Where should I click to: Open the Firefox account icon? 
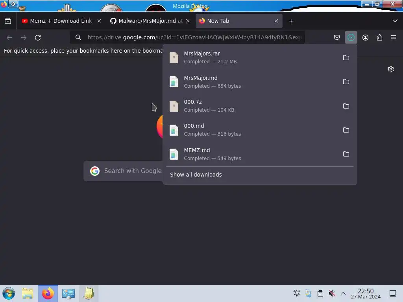pos(365,37)
